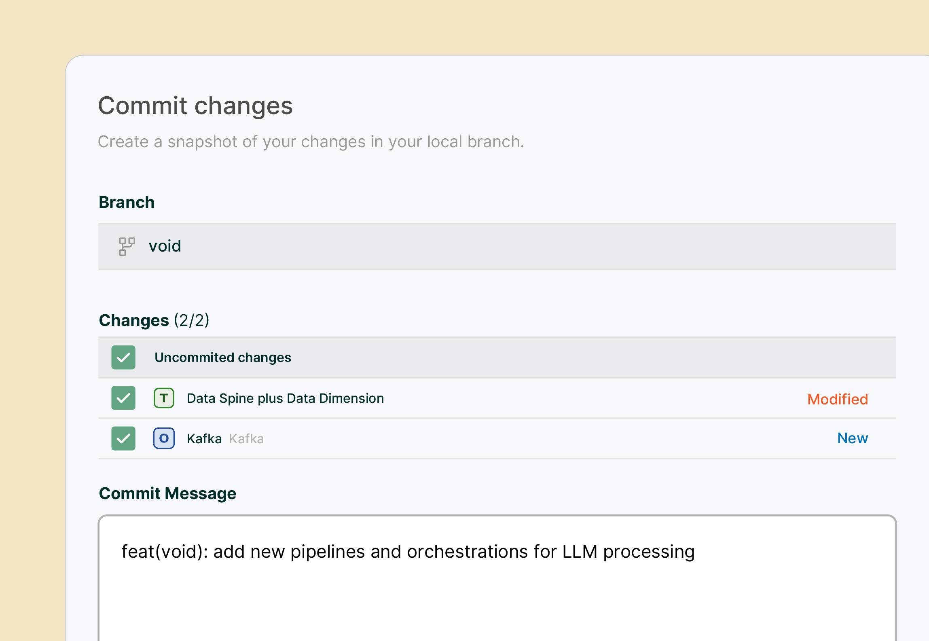Toggle the Data Spine plus Data Dimension checkbox
Image resolution: width=929 pixels, height=641 pixels.
(123, 398)
